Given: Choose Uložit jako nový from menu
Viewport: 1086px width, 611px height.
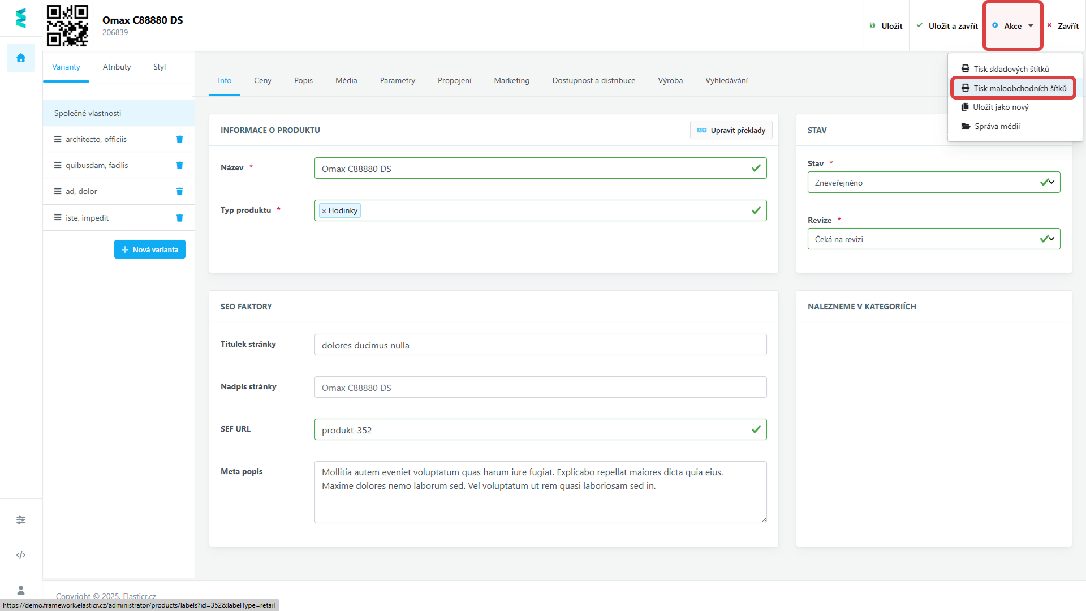Looking at the screenshot, I should pyautogui.click(x=1000, y=107).
